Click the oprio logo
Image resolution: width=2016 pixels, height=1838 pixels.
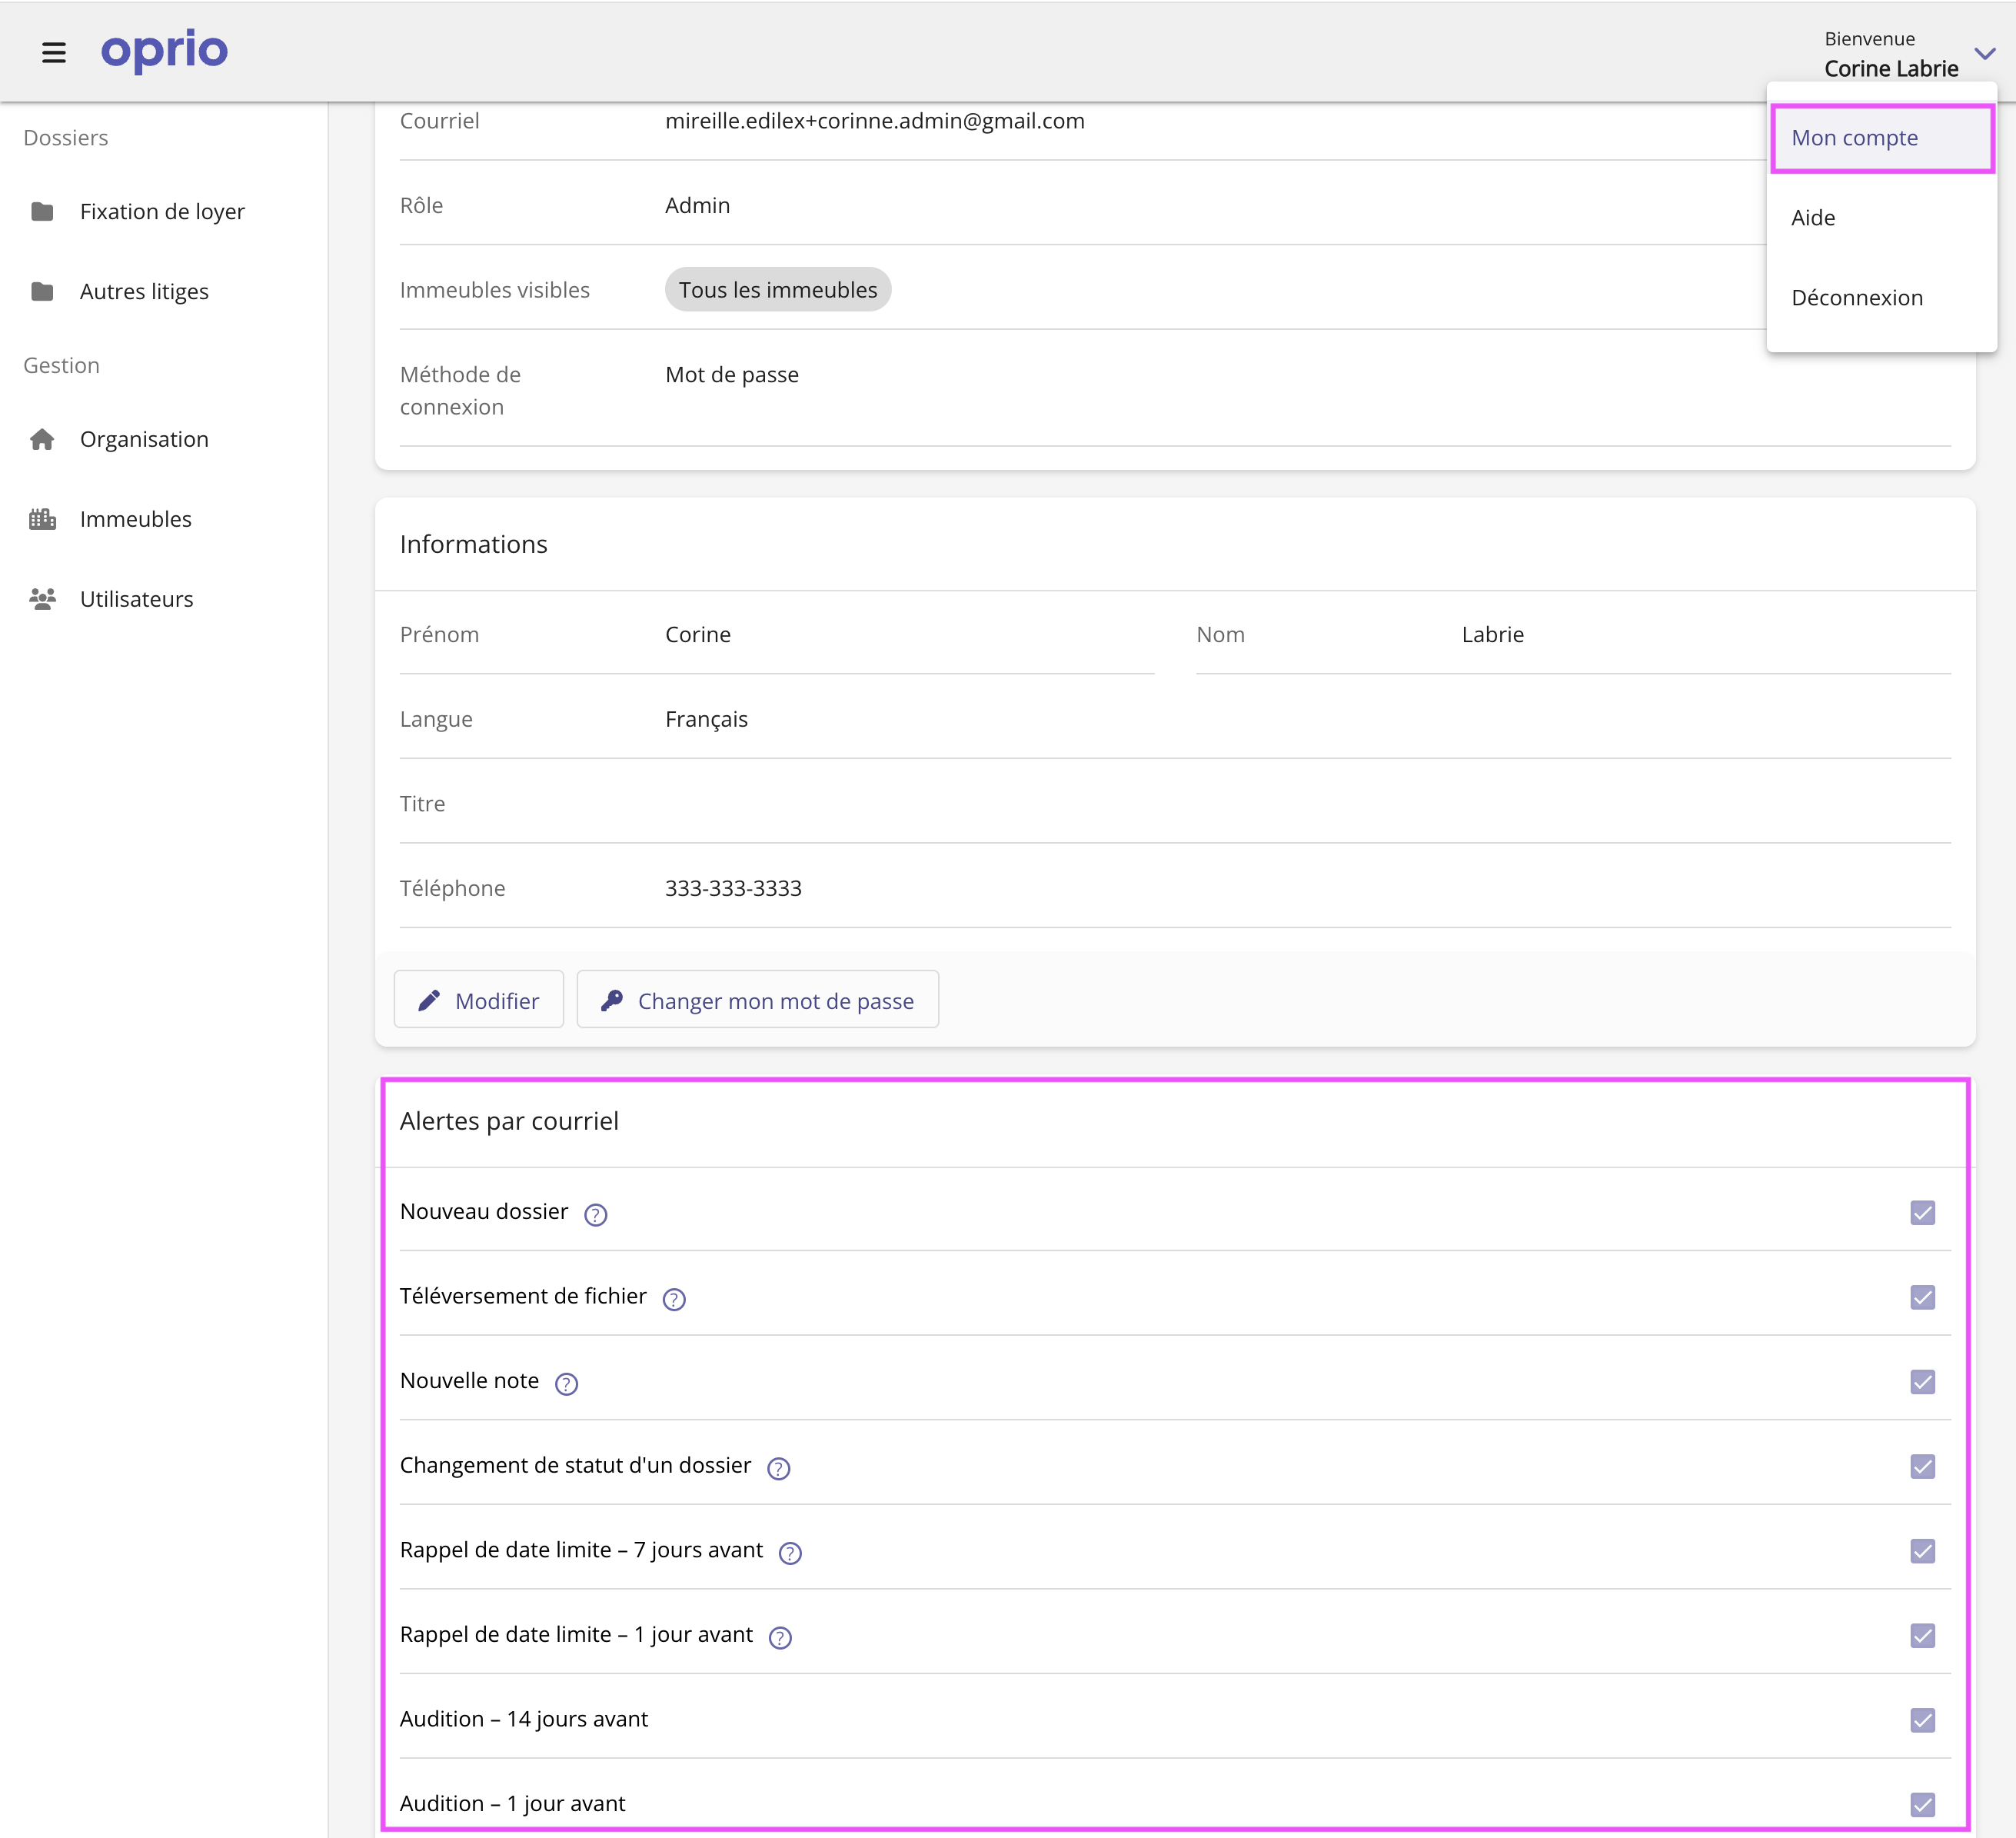click(165, 50)
